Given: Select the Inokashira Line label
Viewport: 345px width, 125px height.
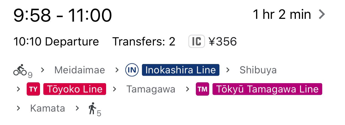Looking at the screenshot, I should coord(181,70).
